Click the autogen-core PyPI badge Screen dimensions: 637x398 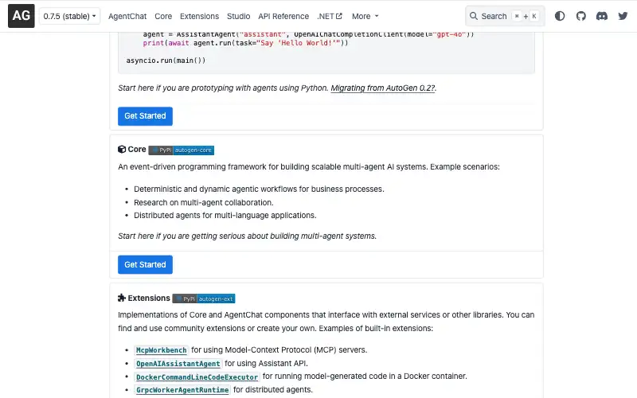182,150
